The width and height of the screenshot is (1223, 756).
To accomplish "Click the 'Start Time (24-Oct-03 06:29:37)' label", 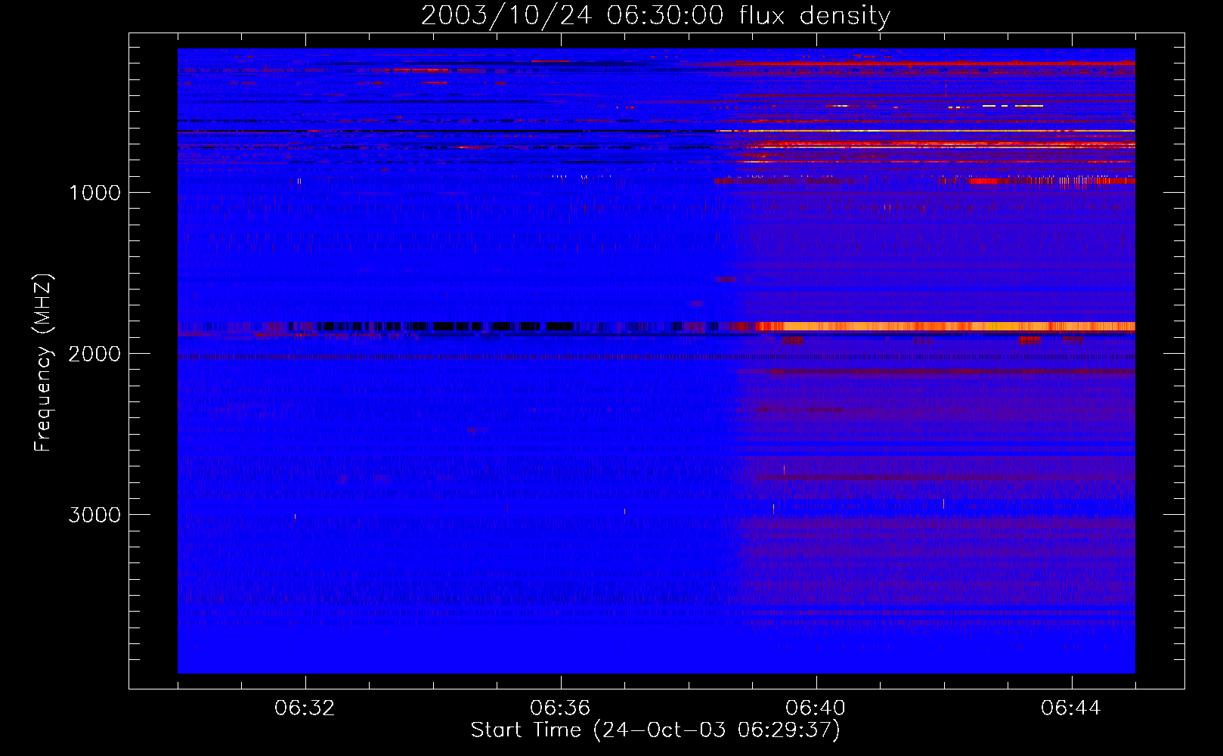I will [655, 730].
